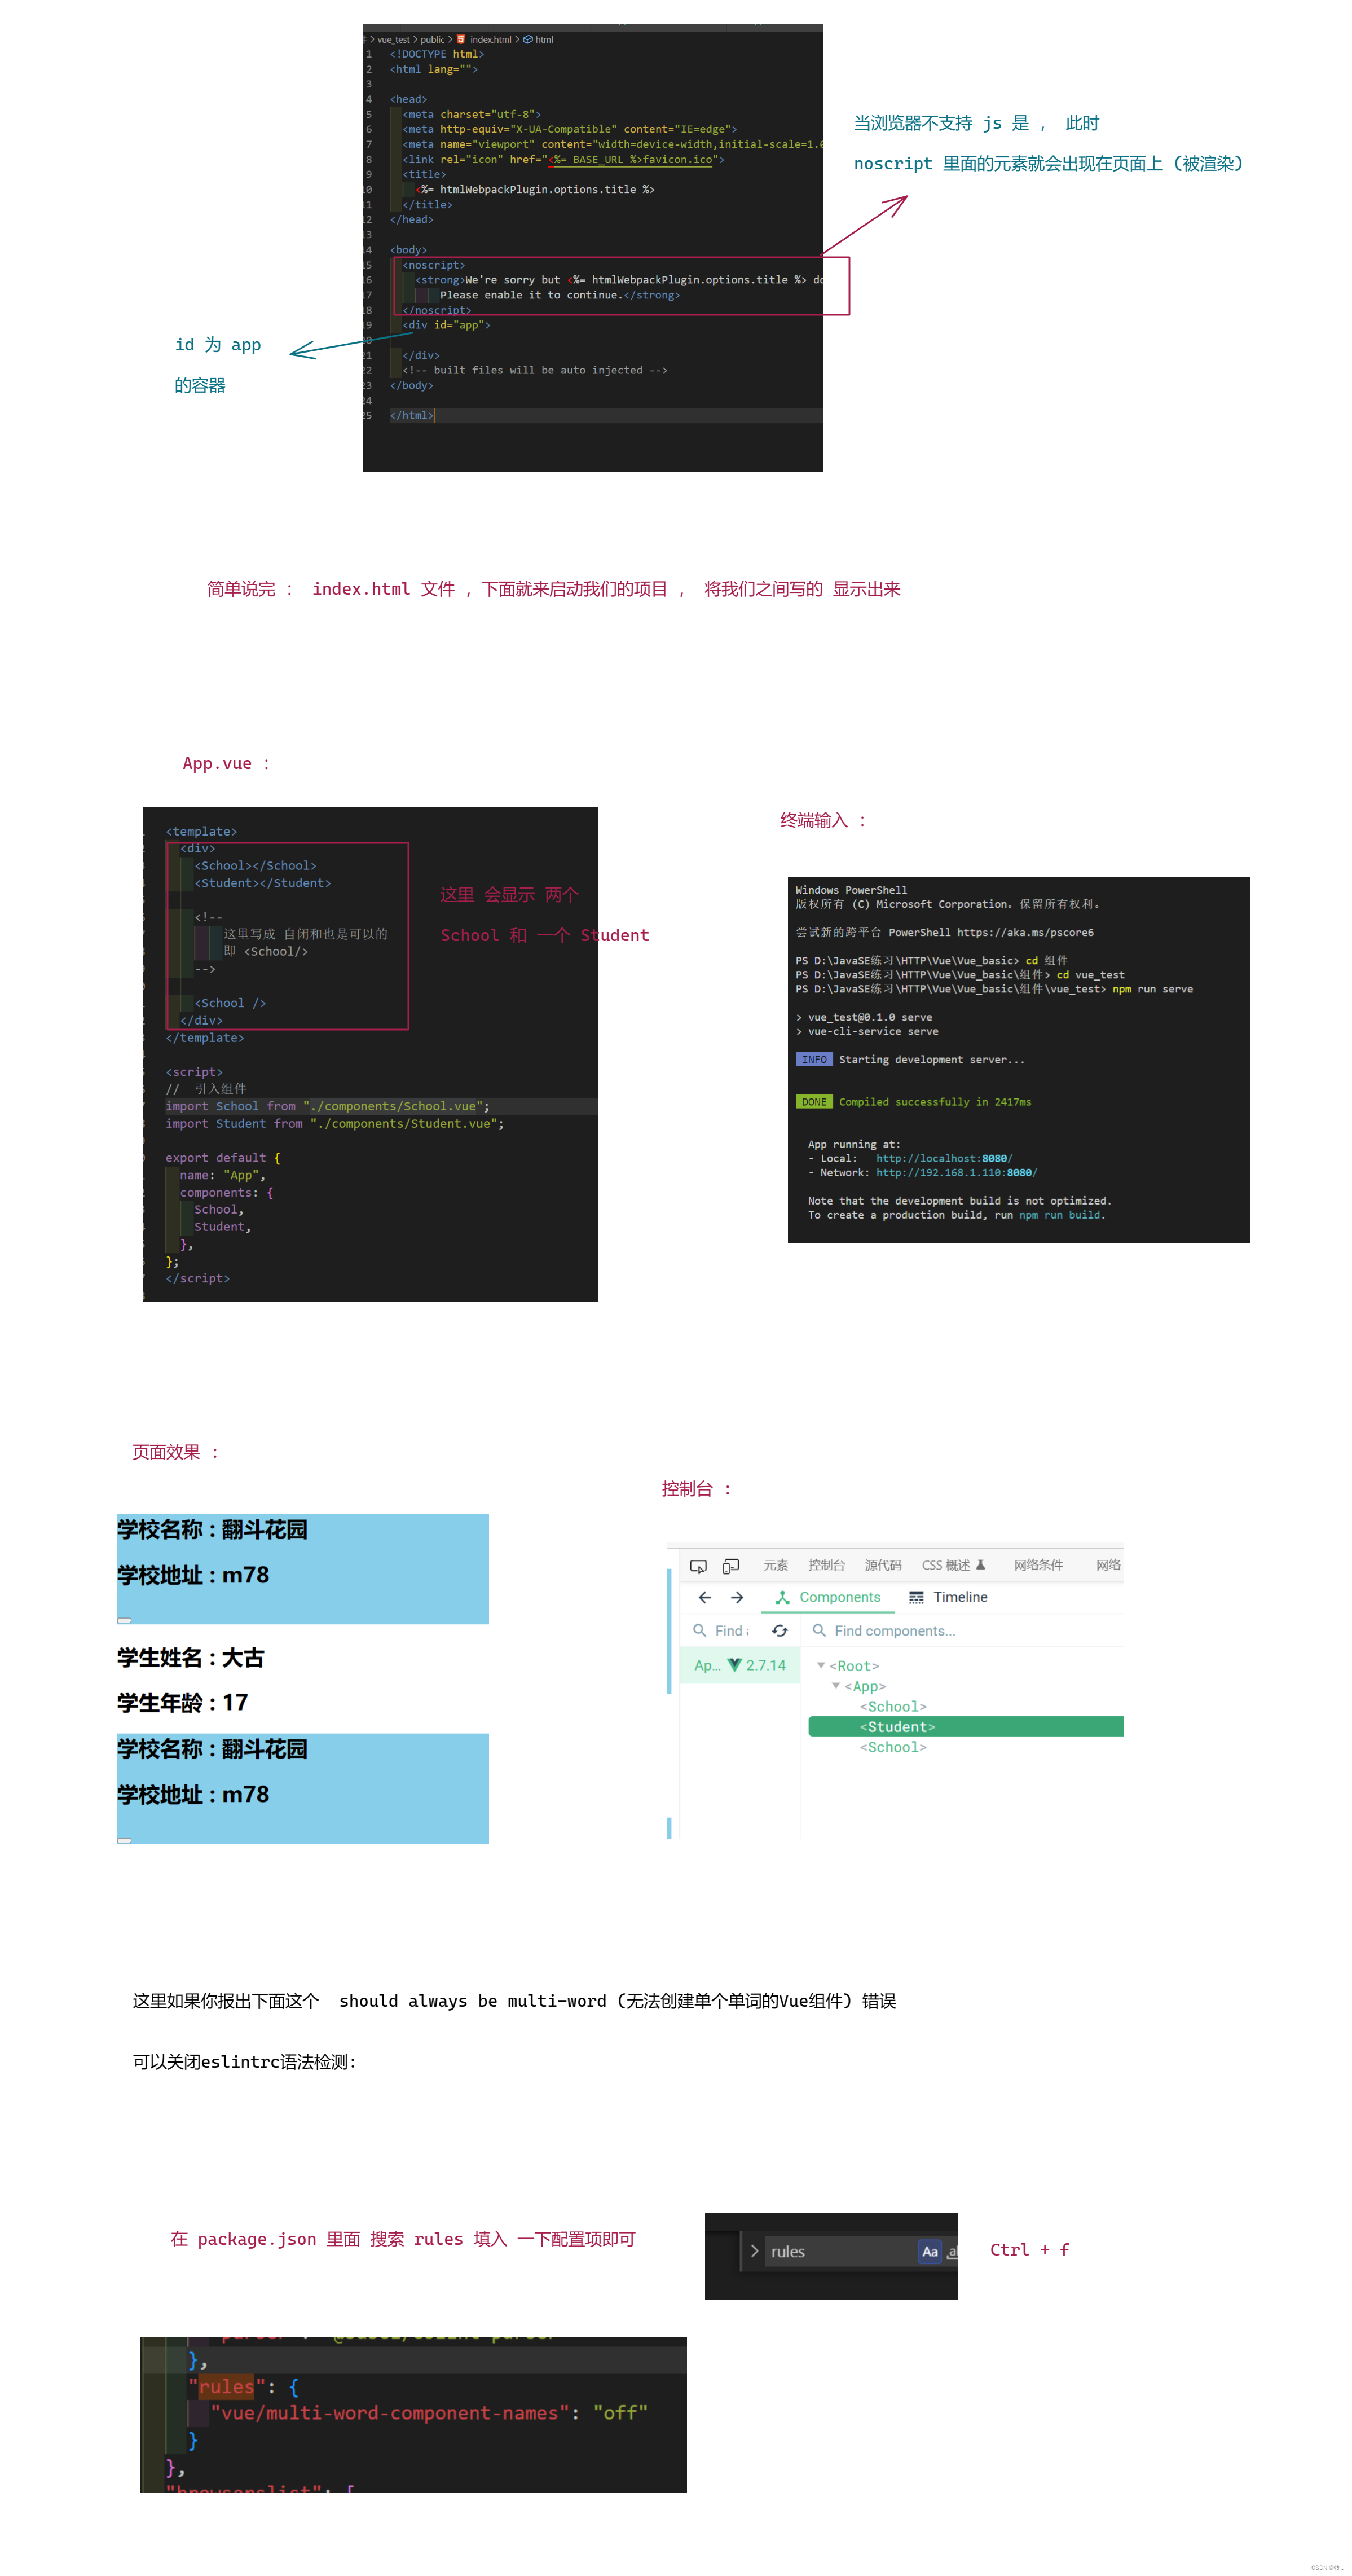Screen dimensions: 1352x2576
Task: Click the Vue logo beside version 2.7.14
Action: click(x=735, y=1665)
